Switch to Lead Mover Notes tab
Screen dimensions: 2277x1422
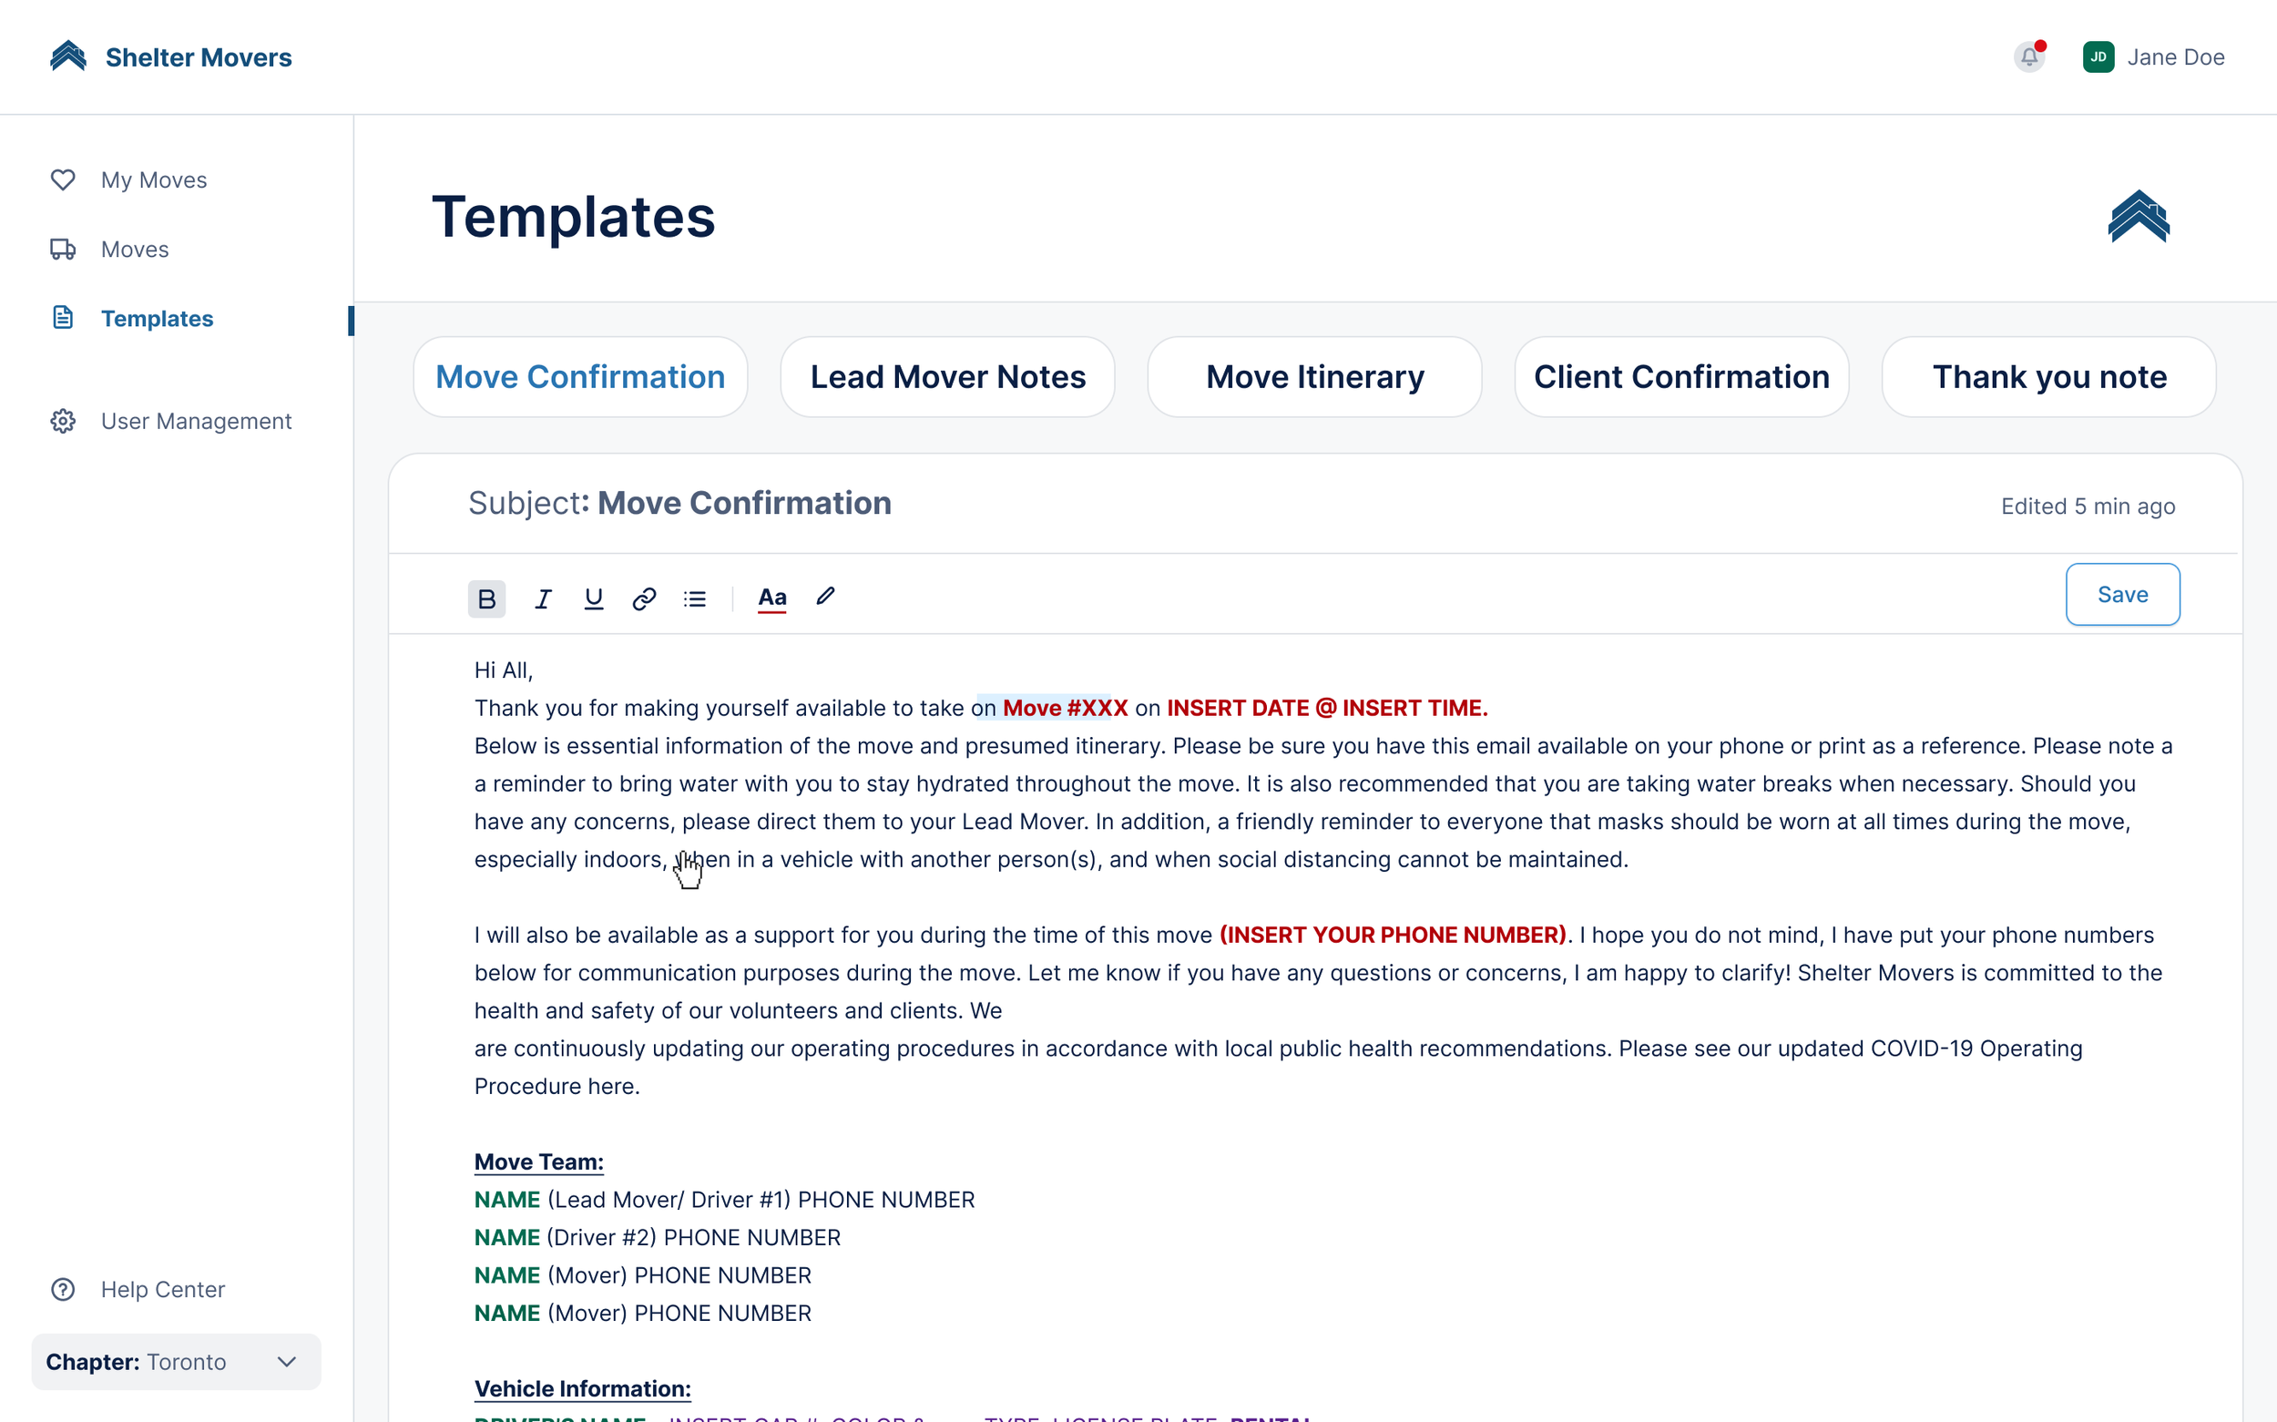click(x=947, y=377)
